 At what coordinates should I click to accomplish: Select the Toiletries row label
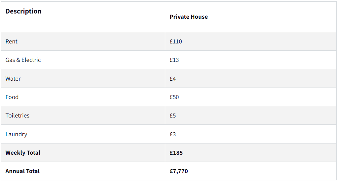coord(17,116)
